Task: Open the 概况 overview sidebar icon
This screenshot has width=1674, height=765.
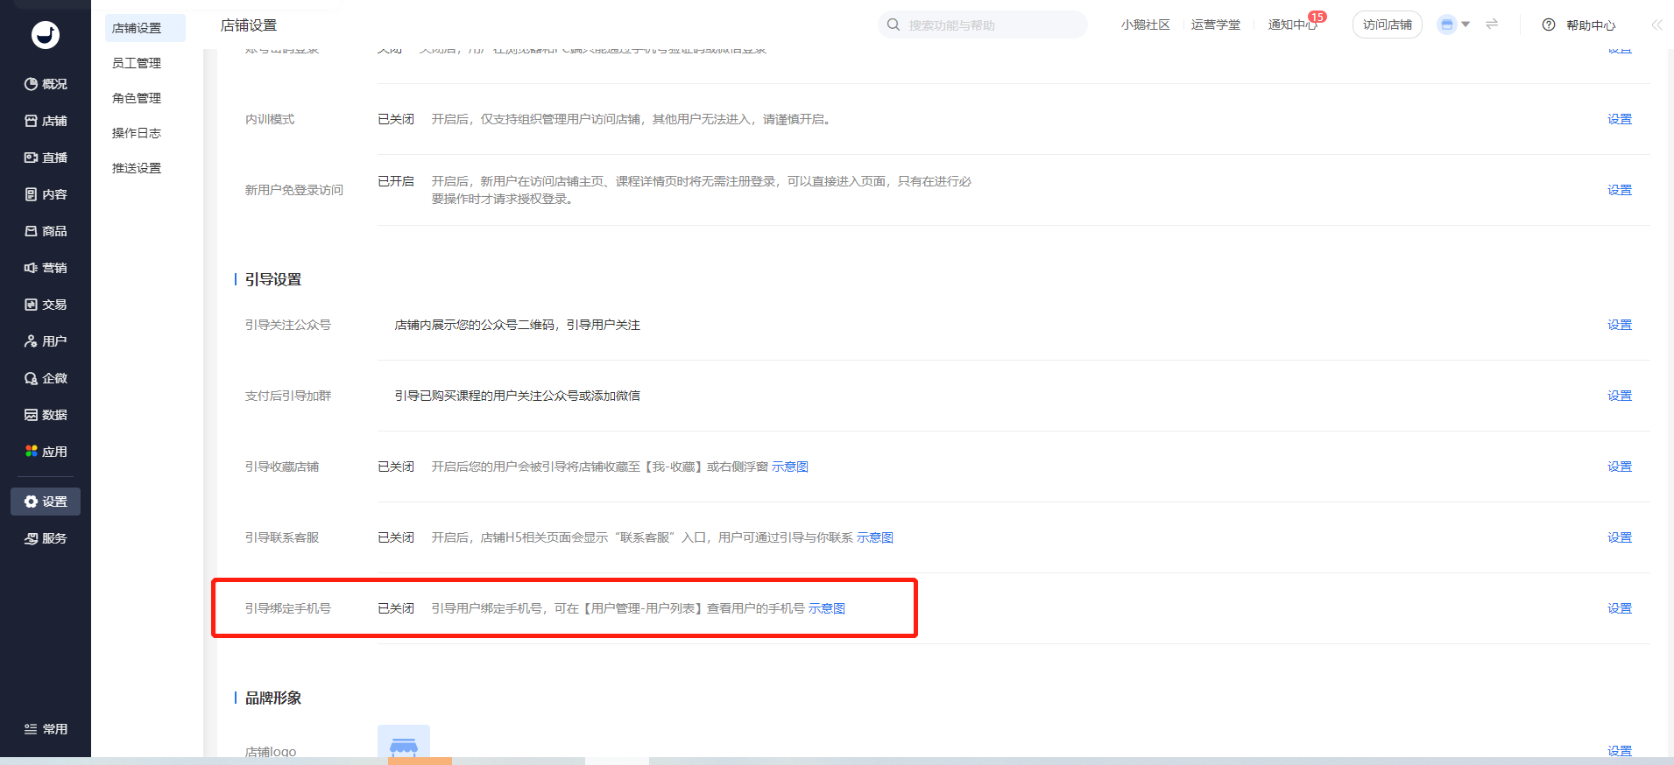Action: 32,84
